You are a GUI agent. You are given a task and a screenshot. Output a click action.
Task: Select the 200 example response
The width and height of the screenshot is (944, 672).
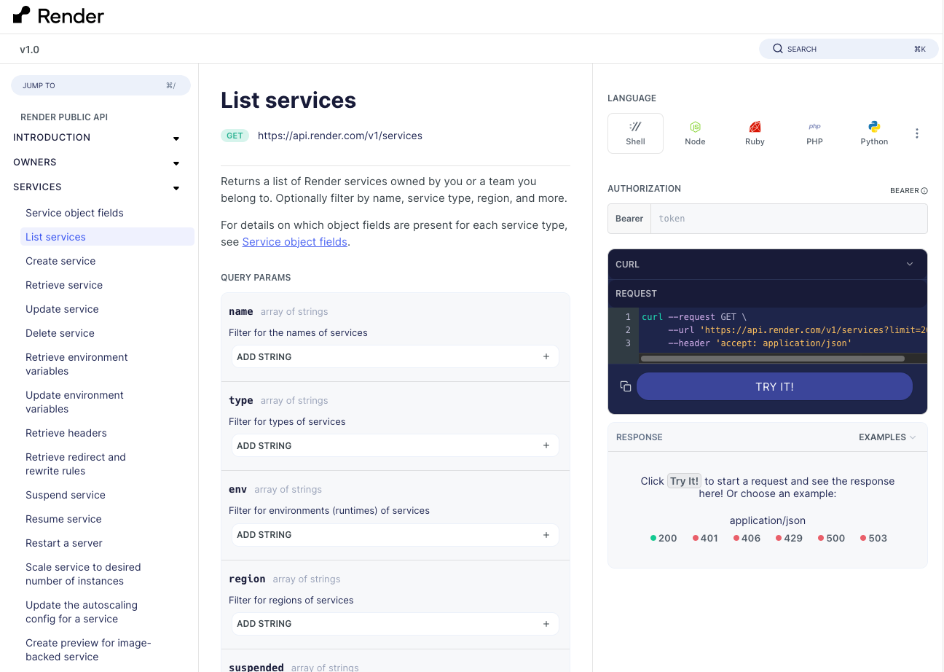(x=663, y=538)
